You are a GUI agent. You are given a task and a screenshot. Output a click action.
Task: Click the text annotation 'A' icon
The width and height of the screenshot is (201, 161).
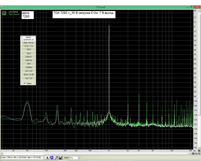coord(47,158)
